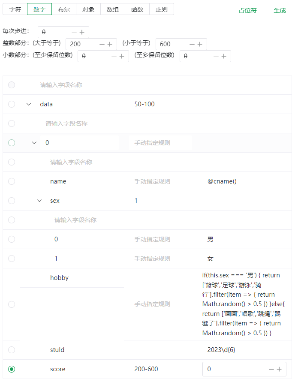Select radio for 男 row
The height and width of the screenshot is (382, 295).
coord(12,239)
